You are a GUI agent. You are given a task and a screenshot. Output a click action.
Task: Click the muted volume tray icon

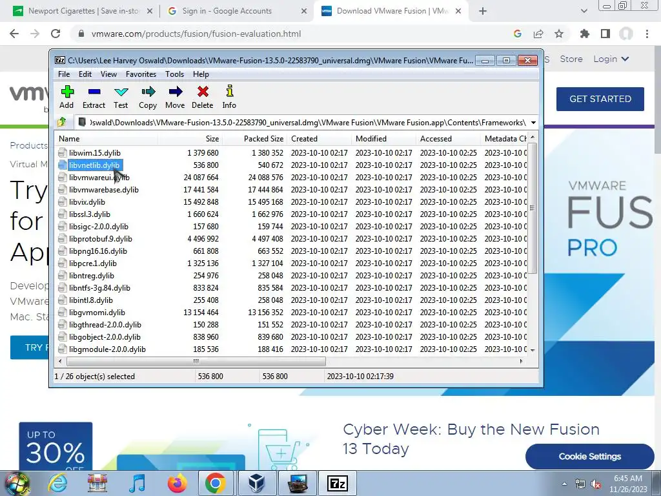[596, 484]
